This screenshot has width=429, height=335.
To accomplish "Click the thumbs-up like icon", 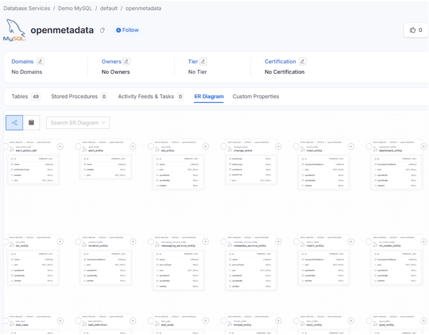I will [413, 30].
